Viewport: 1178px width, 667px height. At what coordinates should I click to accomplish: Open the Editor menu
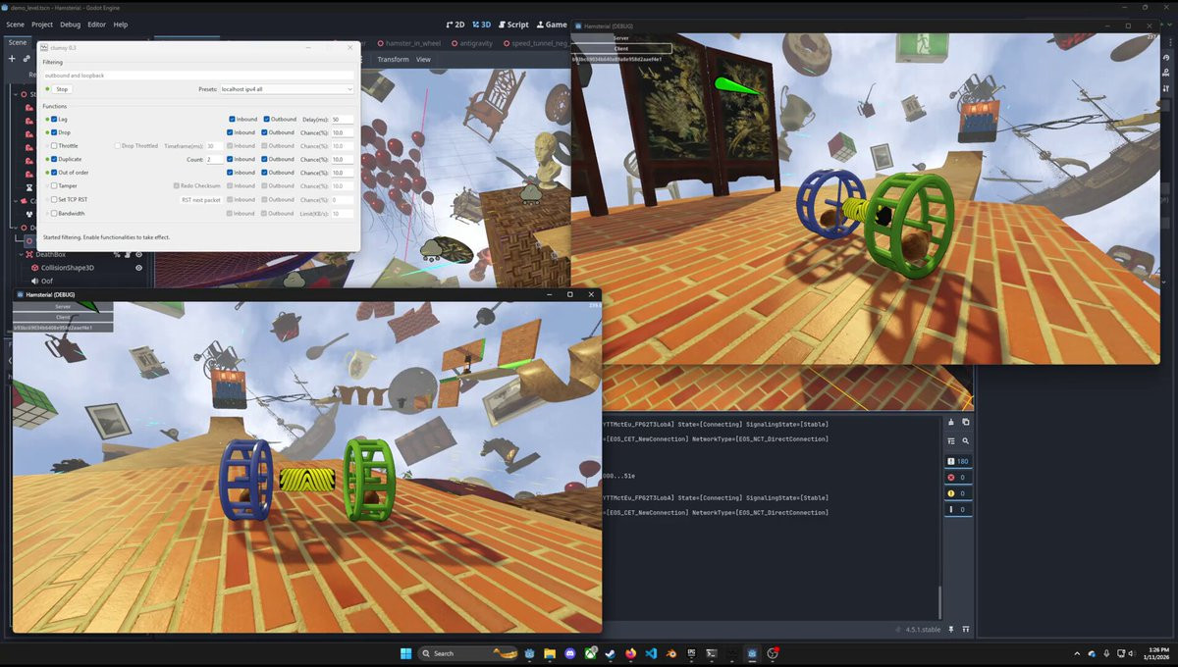96,25
